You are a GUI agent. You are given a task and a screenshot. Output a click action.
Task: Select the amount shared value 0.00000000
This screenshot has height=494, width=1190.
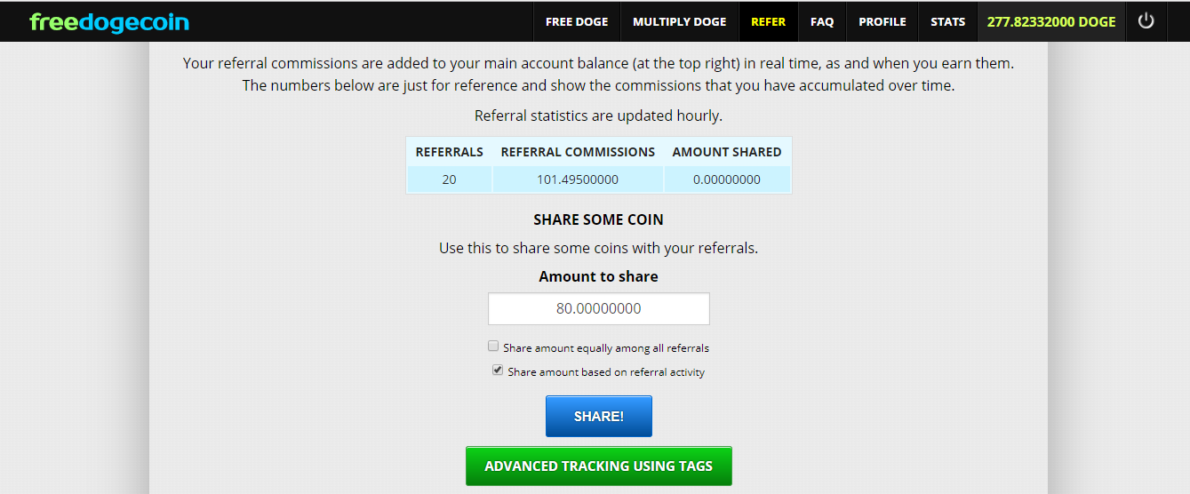click(x=727, y=179)
